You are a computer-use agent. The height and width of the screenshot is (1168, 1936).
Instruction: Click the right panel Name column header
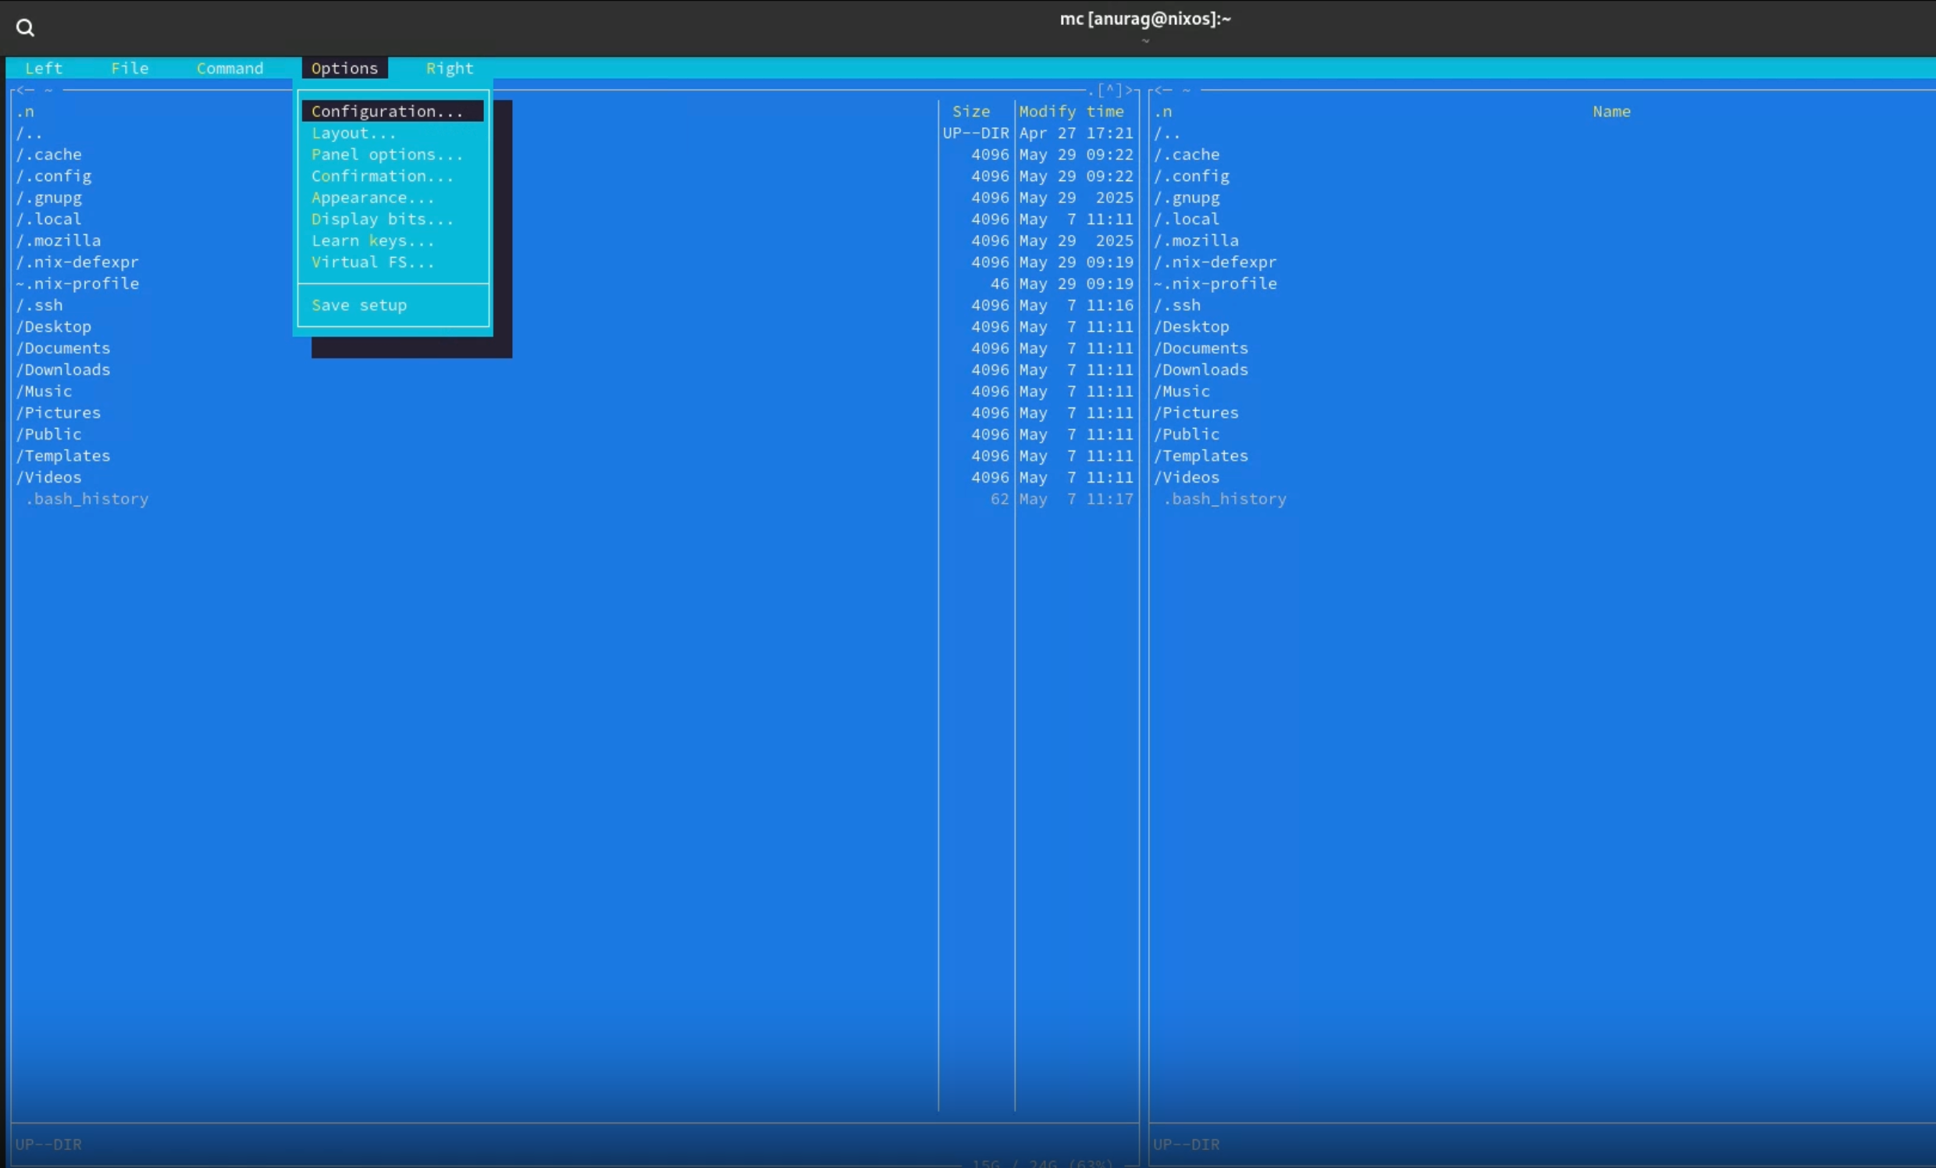click(x=1611, y=112)
